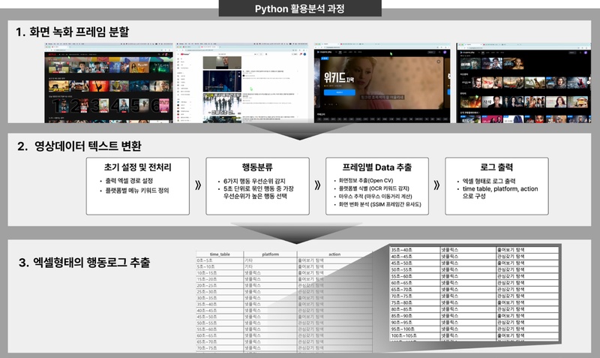
Task: Select the '15초~20초' time cell
Action: [220, 279]
